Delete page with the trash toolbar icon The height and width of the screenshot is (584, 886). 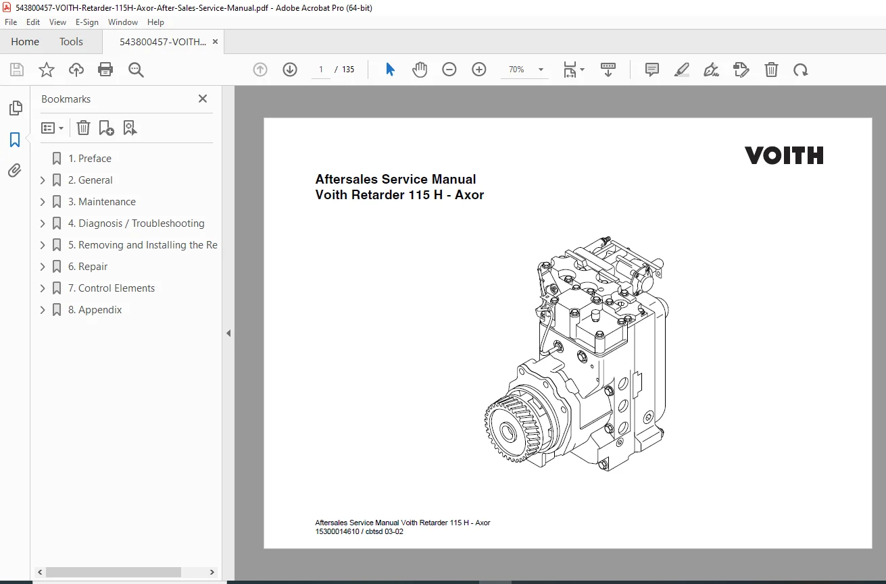771,70
